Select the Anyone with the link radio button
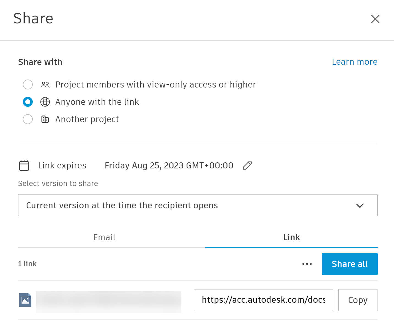This screenshot has height=336, width=394. coord(28,102)
